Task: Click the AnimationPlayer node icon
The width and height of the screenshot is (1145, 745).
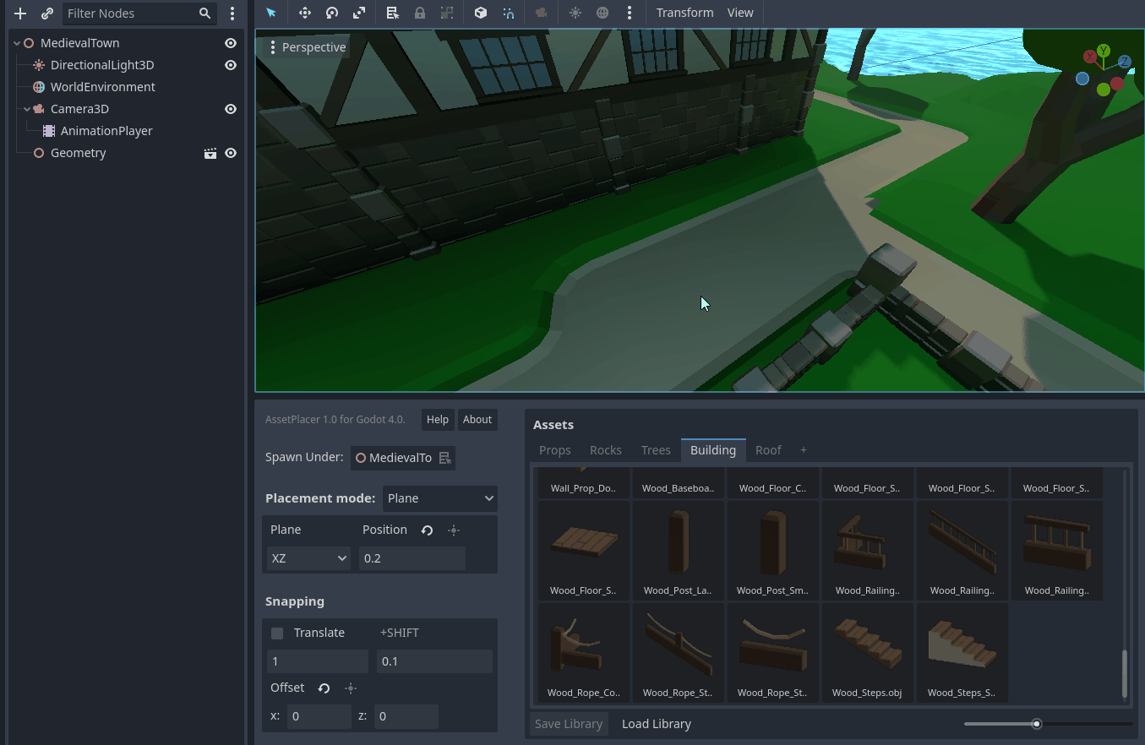Action: click(x=49, y=131)
